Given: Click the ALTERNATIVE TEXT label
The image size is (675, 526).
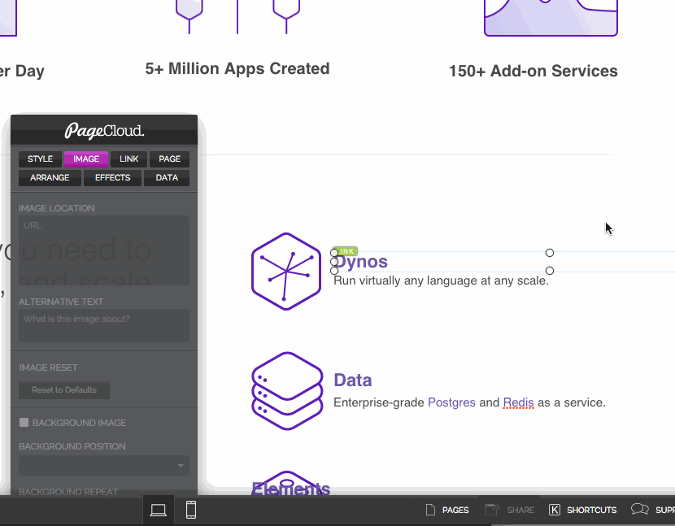Looking at the screenshot, I should point(61,302).
